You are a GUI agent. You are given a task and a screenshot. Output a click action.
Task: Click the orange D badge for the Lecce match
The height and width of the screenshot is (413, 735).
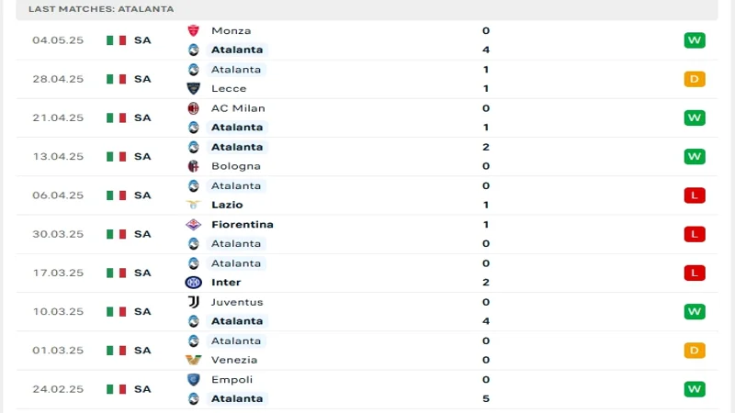pyautogui.click(x=694, y=79)
